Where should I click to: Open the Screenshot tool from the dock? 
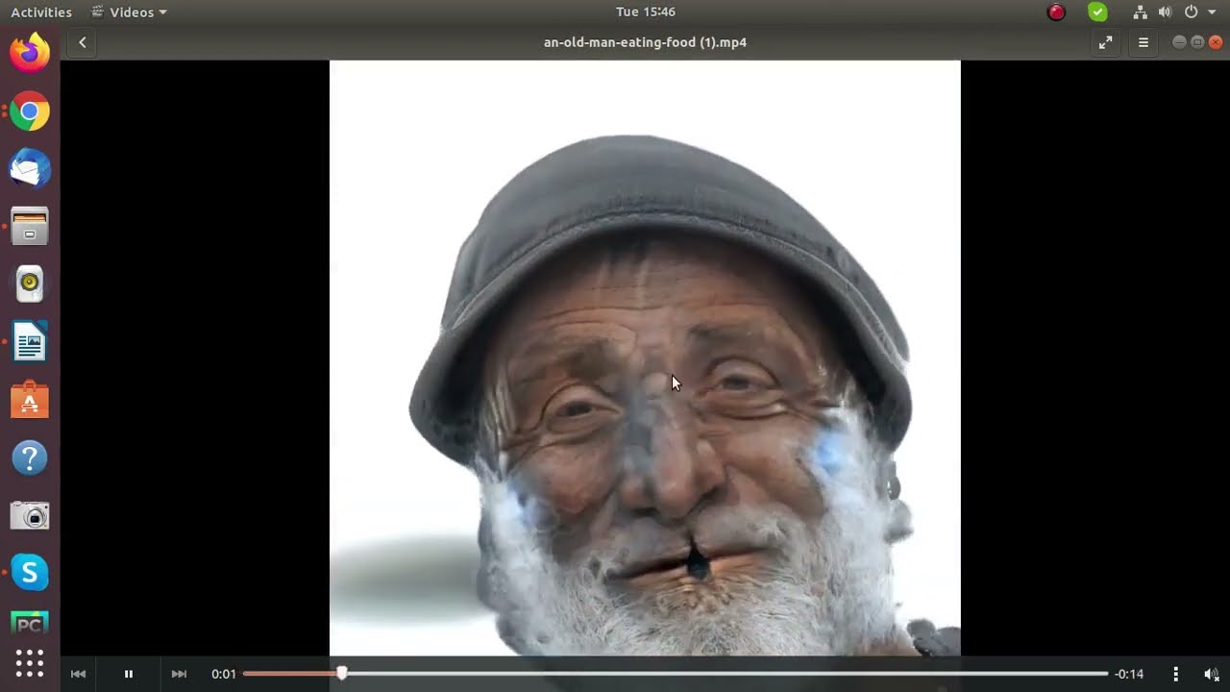coord(30,516)
